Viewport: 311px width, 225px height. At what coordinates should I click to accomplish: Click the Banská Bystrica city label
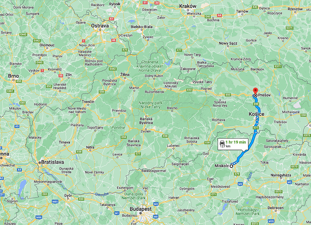(x=146, y=121)
